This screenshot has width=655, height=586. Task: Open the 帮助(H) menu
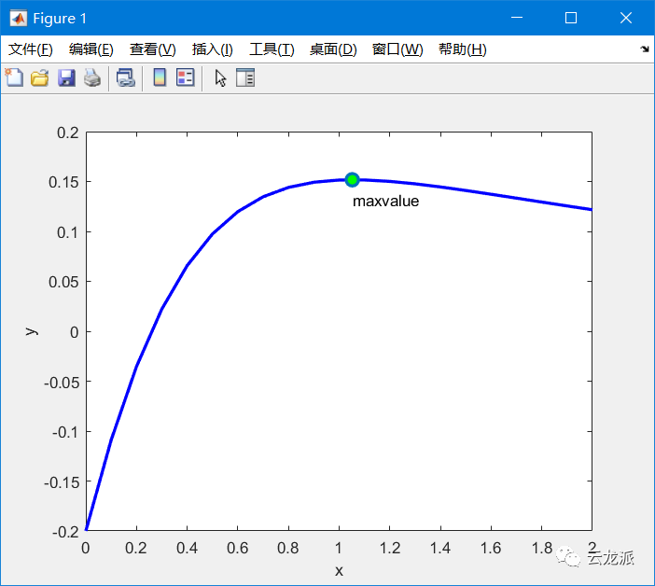click(x=463, y=49)
